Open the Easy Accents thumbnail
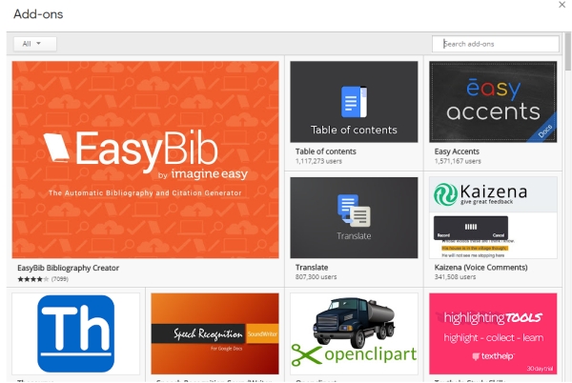 pos(493,102)
